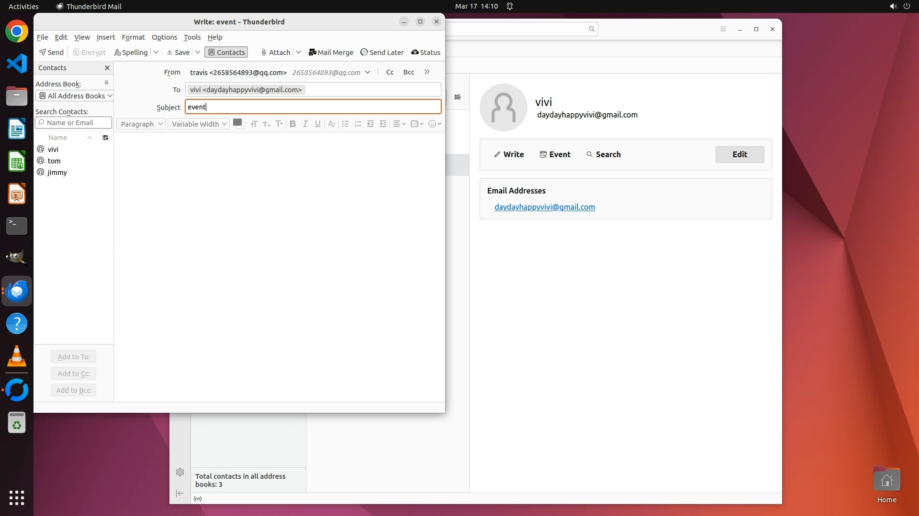The height and width of the screenshot is (516, 919).
Task: Open the Format menu
Action: click(x=133, y=37)
